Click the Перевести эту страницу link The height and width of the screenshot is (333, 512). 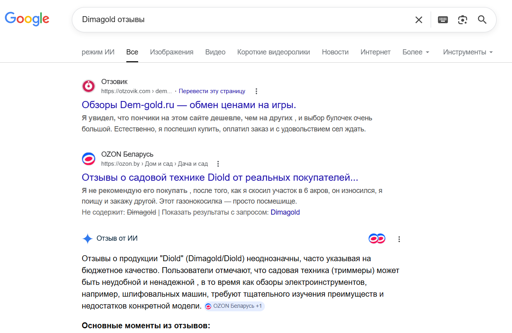coord(212,91)
